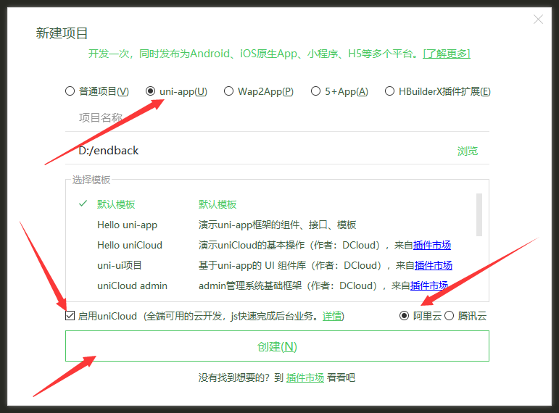Open the 了解更多 link

[447, 54]
